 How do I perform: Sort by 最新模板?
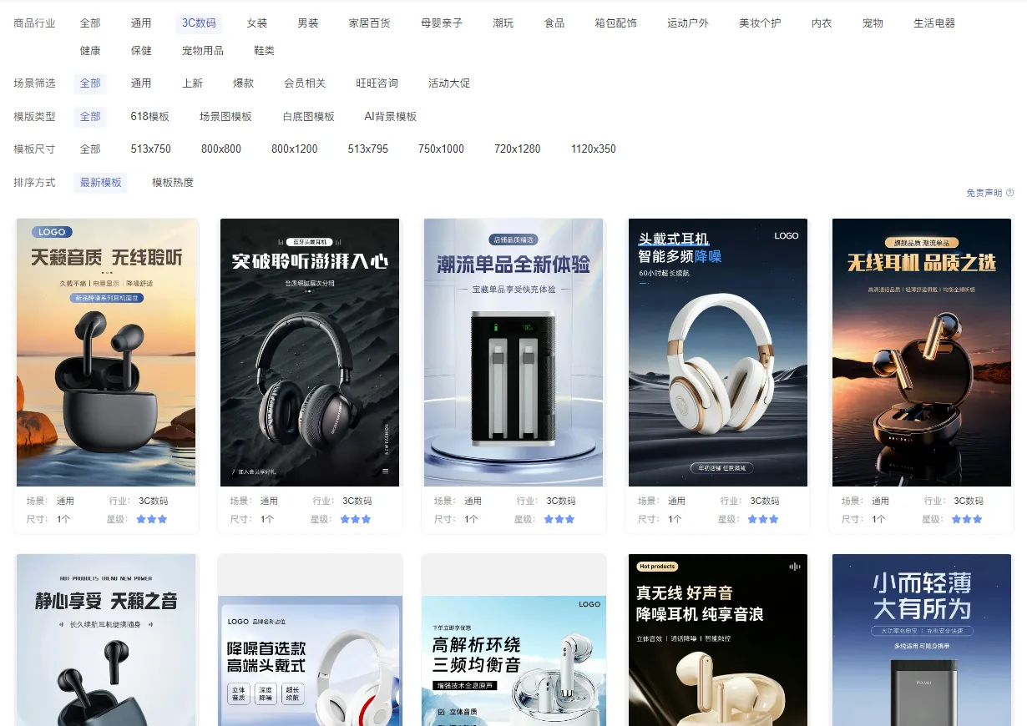click(x=101, y=183)
